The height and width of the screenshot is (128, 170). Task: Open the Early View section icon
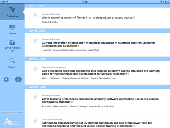coord(12,10)
